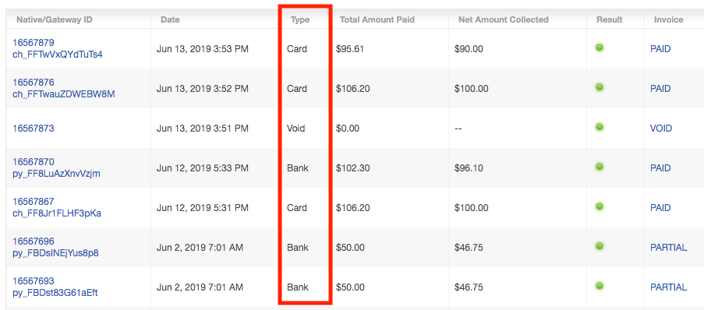The image size is (704, 310).
Task: Click green result dot for payment 16567696
Action: point(599,246)
